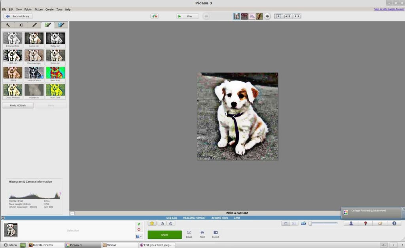Image resolution: width=405 pixels, height=248 pixels.
Task: Rotate photo clockwise
Action: [170, 223]
